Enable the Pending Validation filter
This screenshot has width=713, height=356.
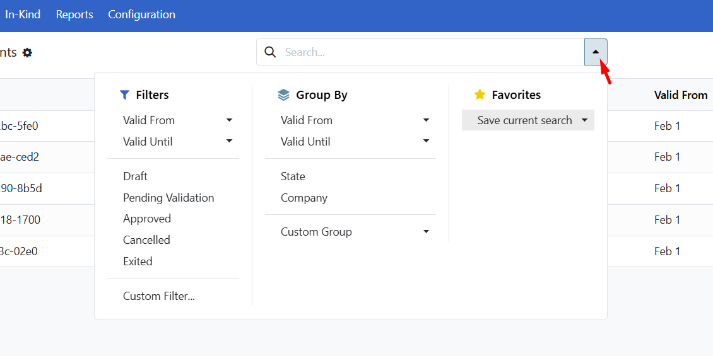[168, 198]
